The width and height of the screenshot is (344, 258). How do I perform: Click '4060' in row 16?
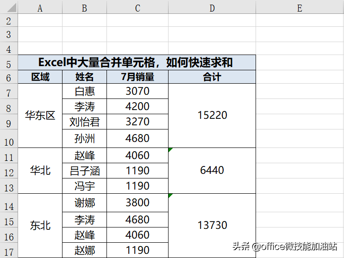138,235
